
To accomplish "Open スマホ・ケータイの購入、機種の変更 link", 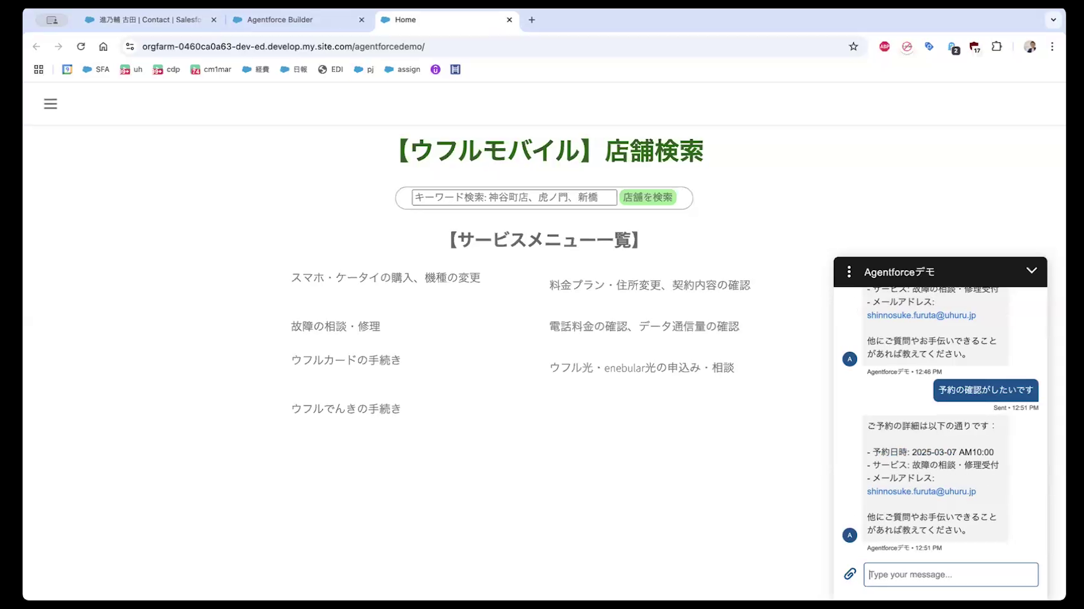I will pos(386,277).
